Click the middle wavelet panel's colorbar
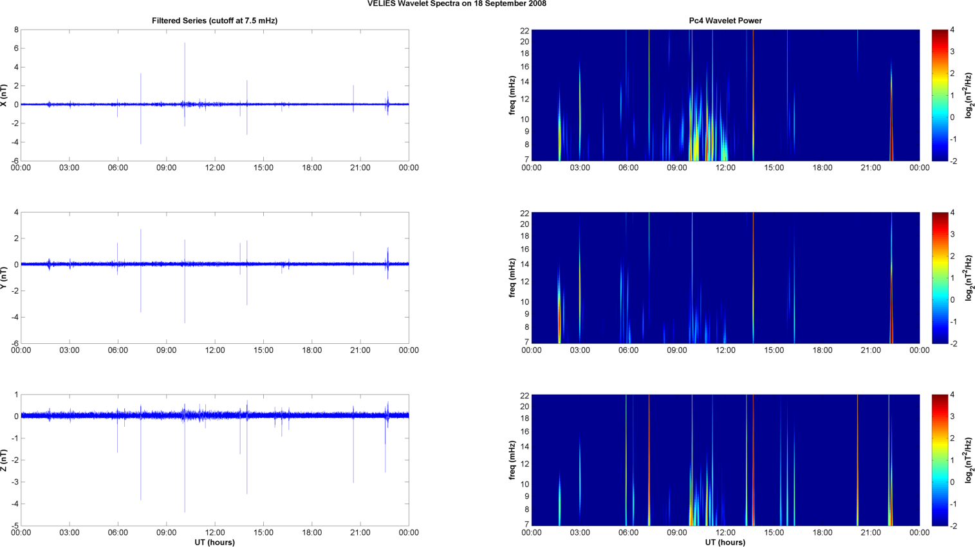 tap(940, 278)
